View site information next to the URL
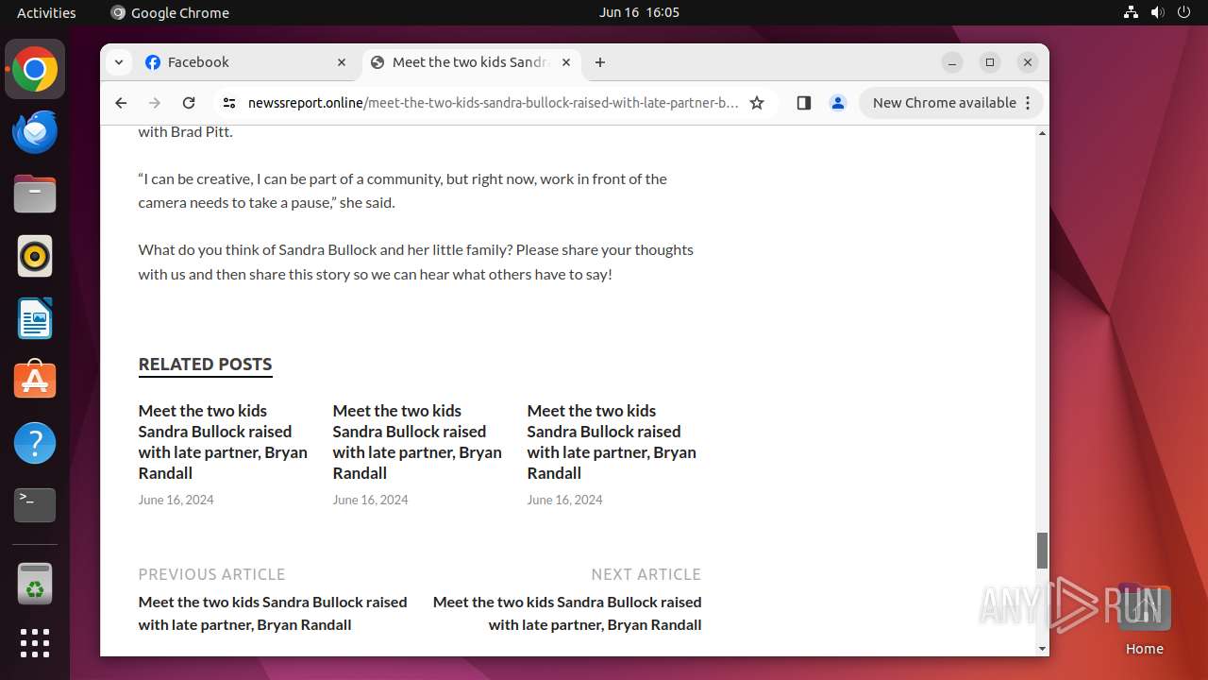Viewport: 1208px width, 680px height. coord(228,103)
